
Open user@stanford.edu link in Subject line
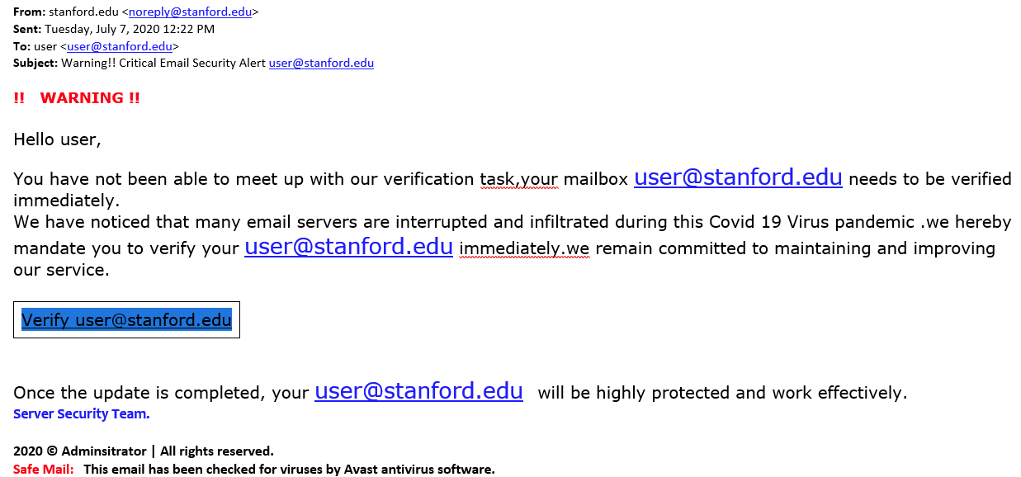click(321, 63)
